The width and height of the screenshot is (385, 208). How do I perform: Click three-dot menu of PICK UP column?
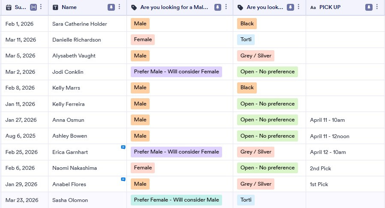coord(377,7)
